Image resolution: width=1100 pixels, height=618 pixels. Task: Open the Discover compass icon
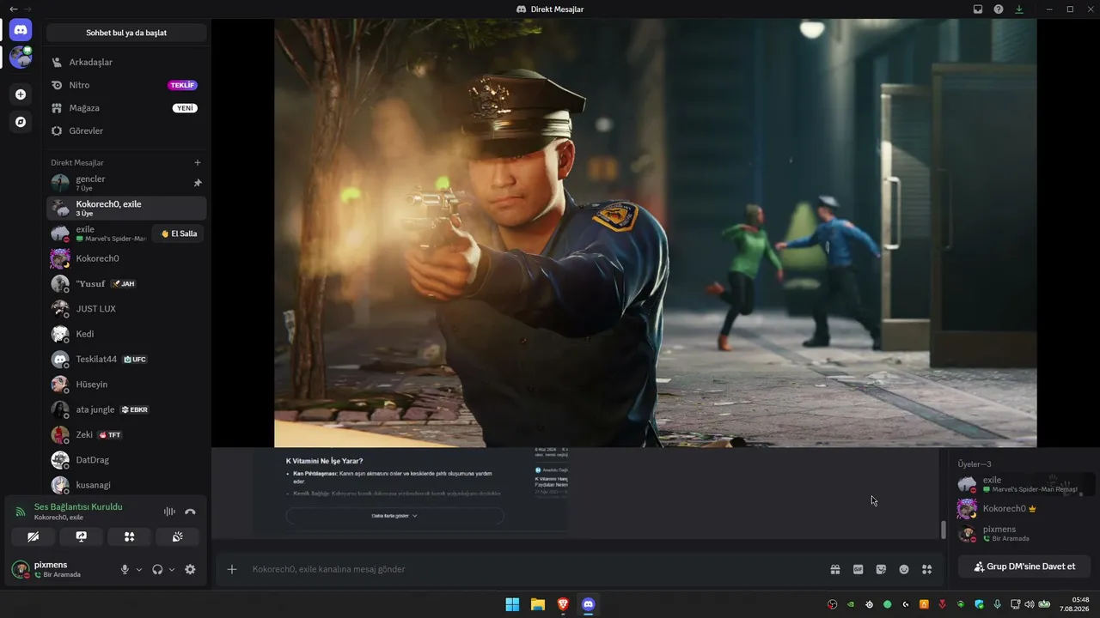(x=21, y=122)
